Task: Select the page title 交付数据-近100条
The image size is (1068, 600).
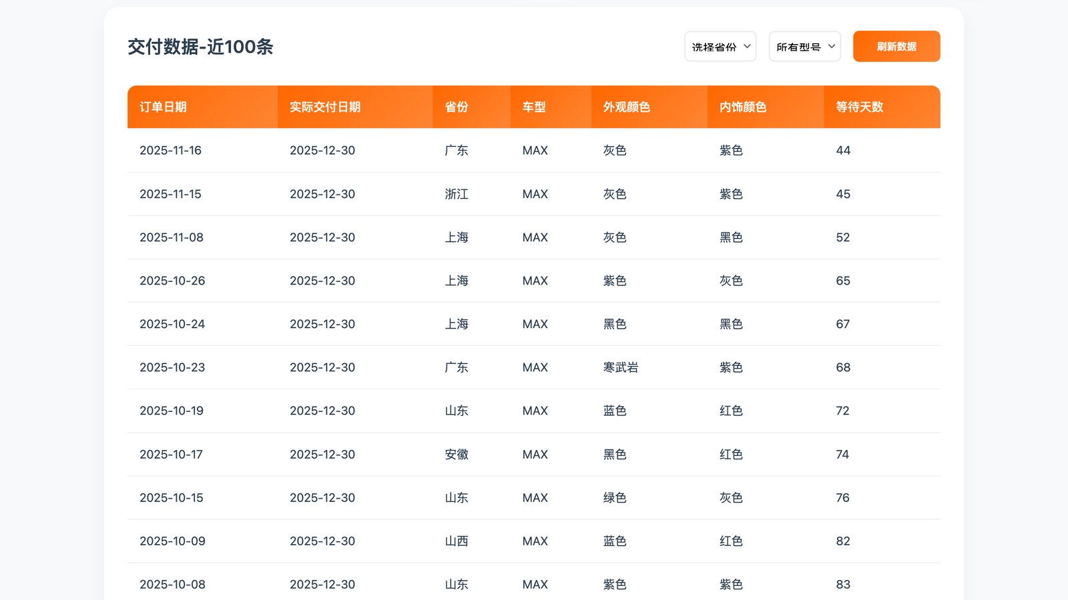Action: click(x=200, y=47)
